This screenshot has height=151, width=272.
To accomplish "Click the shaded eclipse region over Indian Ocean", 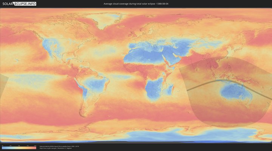I will click(200, 102).
